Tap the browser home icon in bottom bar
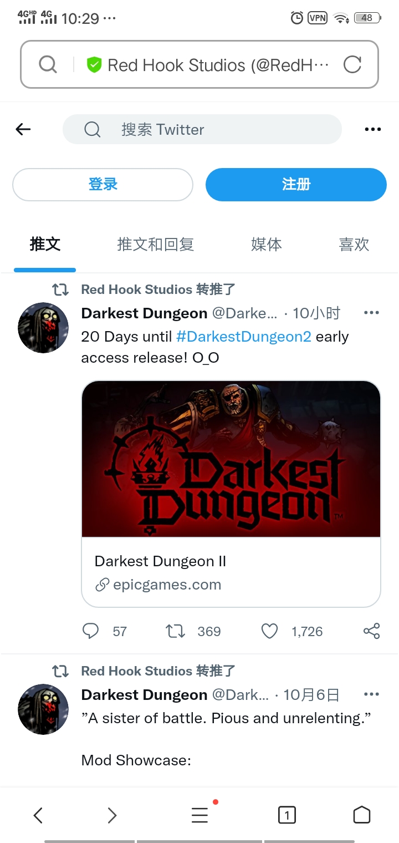This screenshot has height=843, width=399. tap(362, 815)
